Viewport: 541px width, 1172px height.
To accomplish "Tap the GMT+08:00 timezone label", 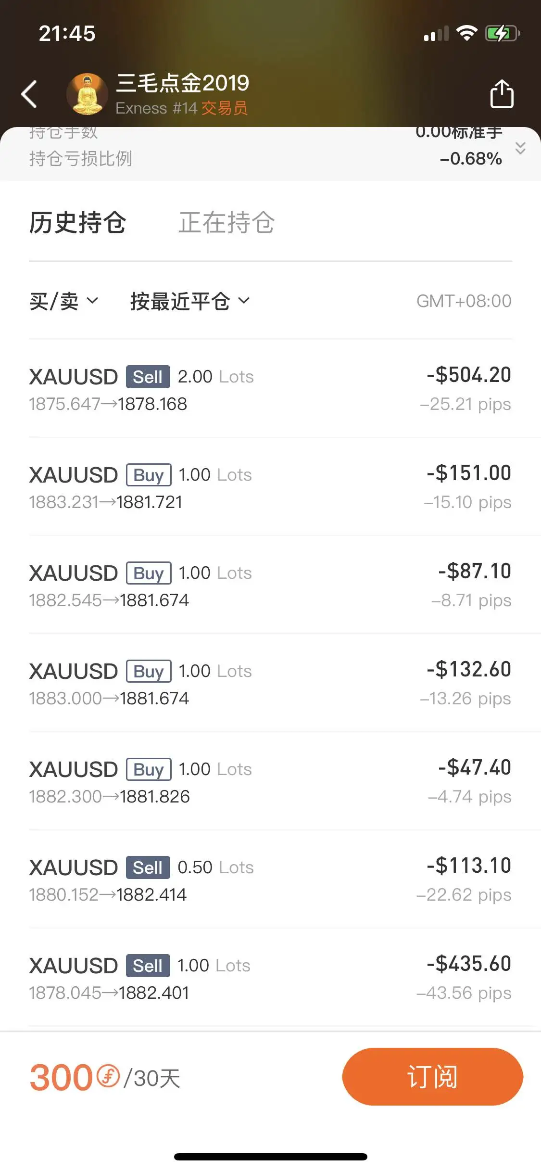I will coord(464,301).
